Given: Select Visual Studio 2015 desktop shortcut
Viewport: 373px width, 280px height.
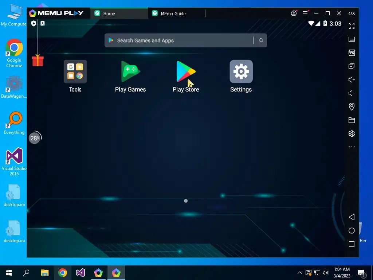Looking at the screenshot, I should 14,162.
